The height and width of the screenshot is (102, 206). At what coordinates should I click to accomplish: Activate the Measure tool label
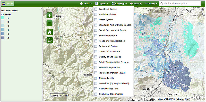click(138, 4)
